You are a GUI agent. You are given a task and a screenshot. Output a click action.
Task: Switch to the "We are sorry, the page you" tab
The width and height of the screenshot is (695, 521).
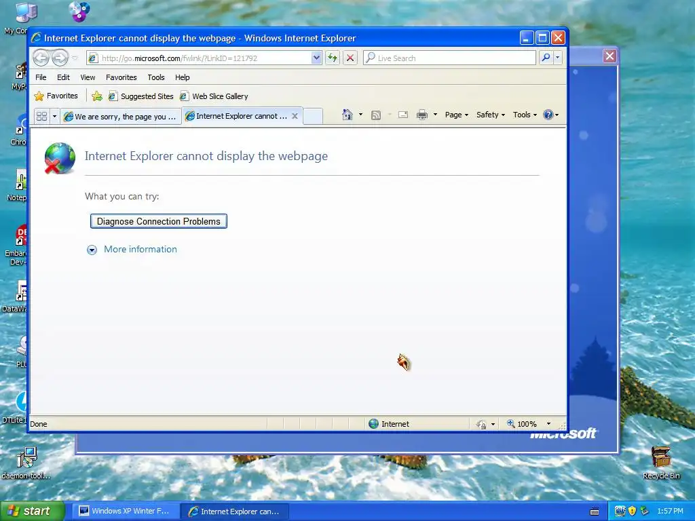pos(120,117)
